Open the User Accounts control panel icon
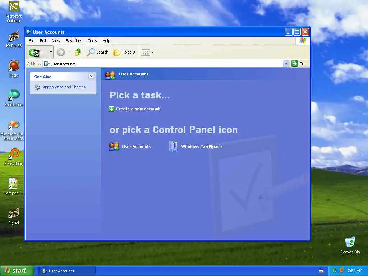 coord(114,146)
